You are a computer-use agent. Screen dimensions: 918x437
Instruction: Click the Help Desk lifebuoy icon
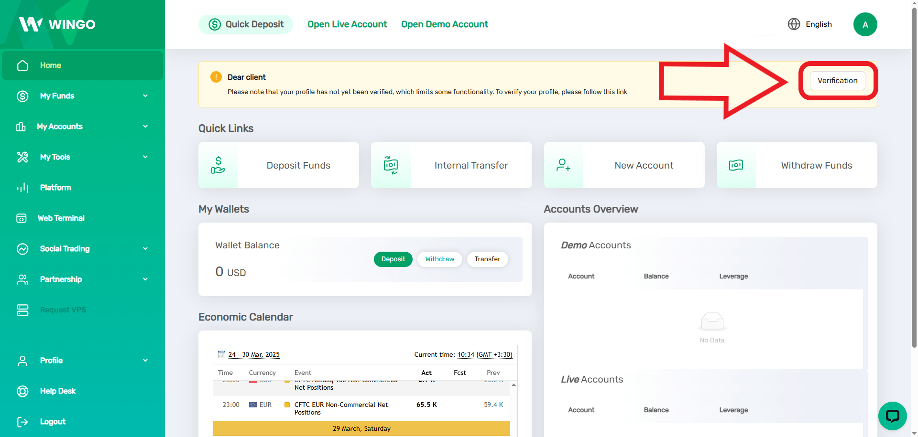[x=22, y=391]
